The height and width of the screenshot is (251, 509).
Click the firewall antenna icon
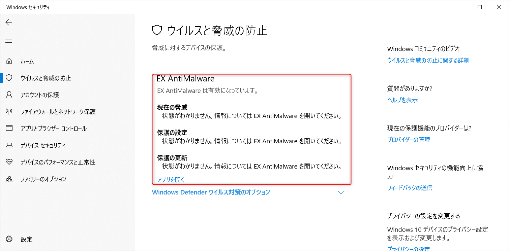(x=9, y=112)
